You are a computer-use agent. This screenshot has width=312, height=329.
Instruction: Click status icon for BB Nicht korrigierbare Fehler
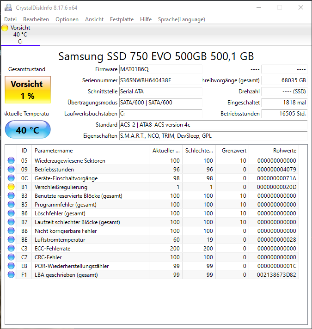[x=11, y=231]
